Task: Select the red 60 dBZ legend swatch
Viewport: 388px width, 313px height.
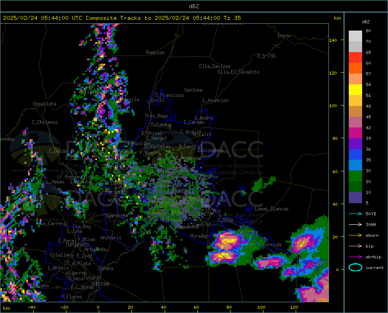Action: pyautogui.click(x=355, y=58)
